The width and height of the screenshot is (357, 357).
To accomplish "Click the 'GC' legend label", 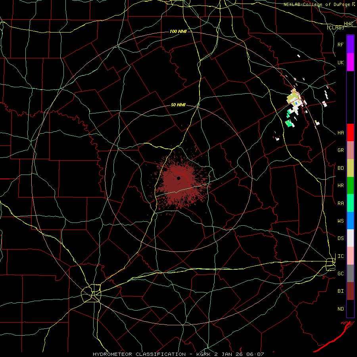I will [x=340, y=274].
